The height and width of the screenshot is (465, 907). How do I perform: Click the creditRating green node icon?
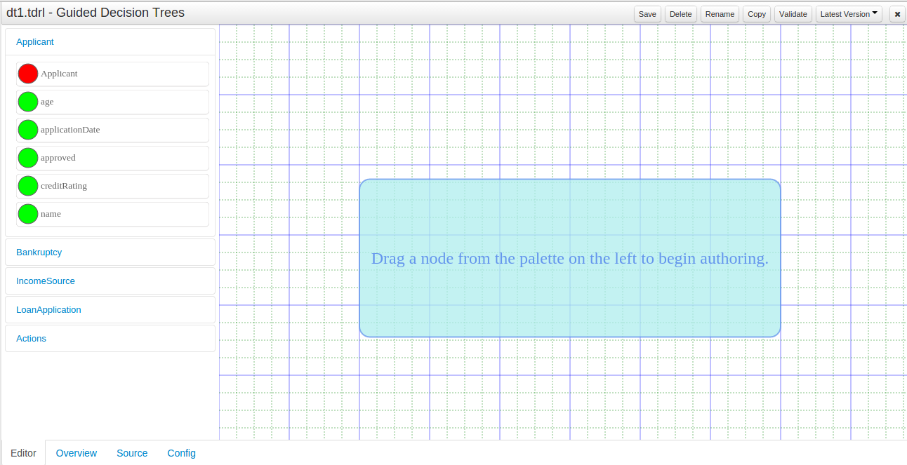(28, 186)
